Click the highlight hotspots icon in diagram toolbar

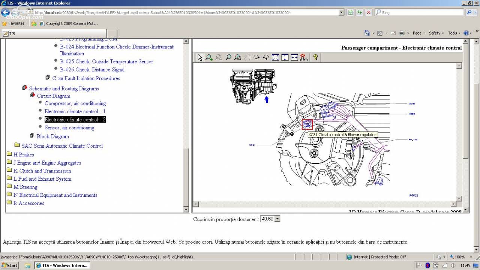point(304,57)
